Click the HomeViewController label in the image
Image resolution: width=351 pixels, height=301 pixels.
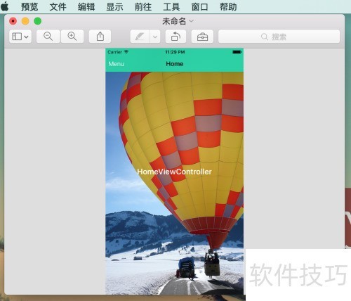174,172
